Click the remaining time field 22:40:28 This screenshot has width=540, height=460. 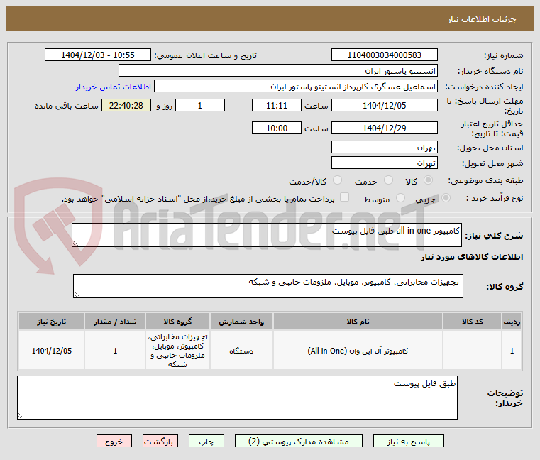(x=126, y=106)
